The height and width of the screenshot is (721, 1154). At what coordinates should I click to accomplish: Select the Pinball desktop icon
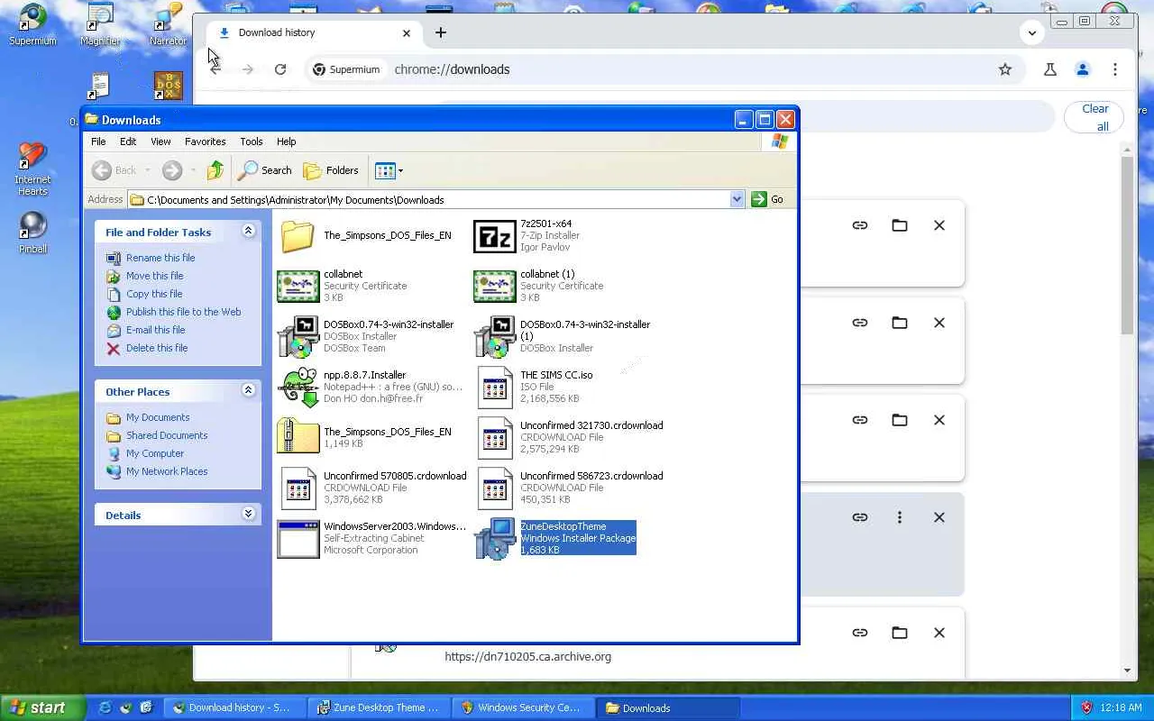pyautogui.click(x=32, y=233)
